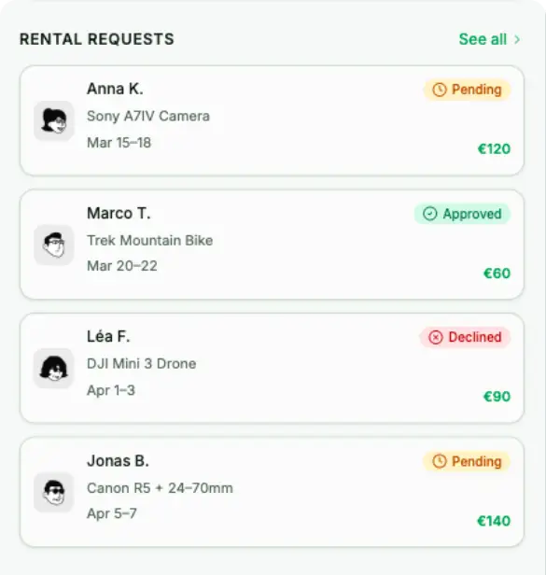Click Léa F.'s avatar icon

pyautogui.click(x=54, y=369)
